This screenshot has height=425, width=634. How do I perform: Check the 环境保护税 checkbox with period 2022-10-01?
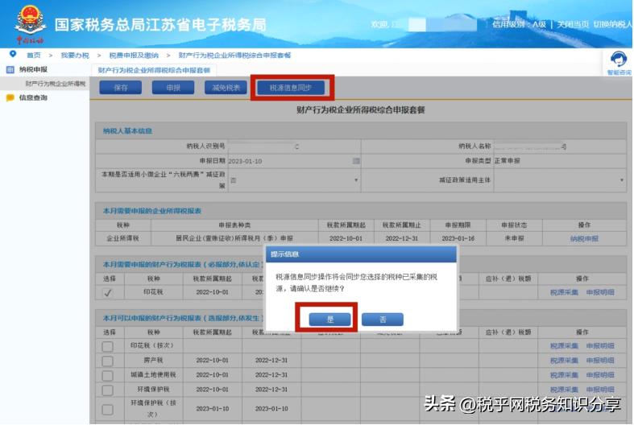coord(108,390)
